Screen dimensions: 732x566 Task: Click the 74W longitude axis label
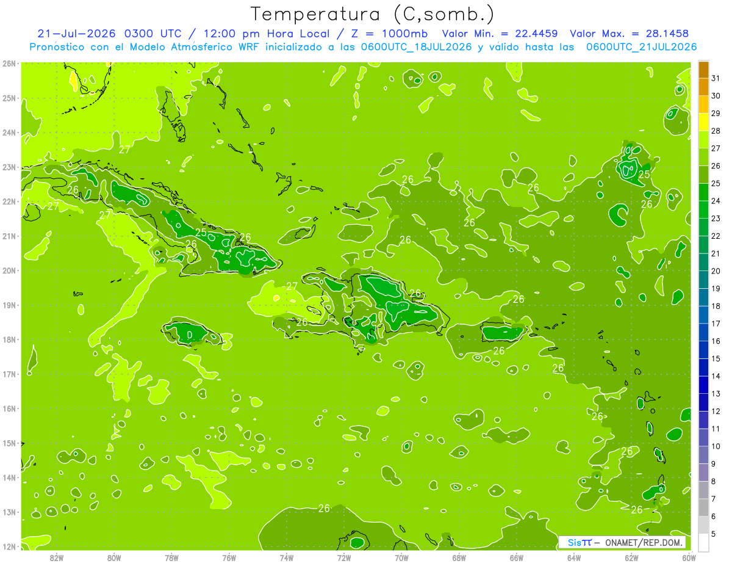(286, 557)
